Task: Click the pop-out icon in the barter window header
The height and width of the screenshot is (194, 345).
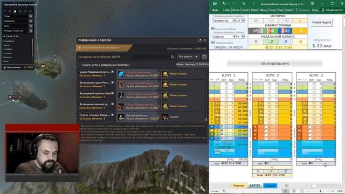Action: pyautogui.click(x=200, y=40)
